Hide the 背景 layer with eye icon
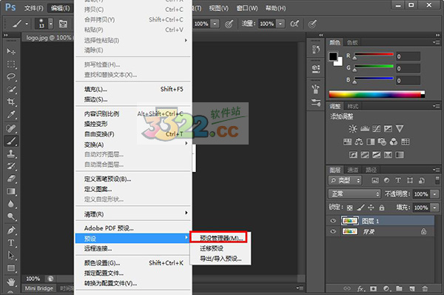 point(333,231)
